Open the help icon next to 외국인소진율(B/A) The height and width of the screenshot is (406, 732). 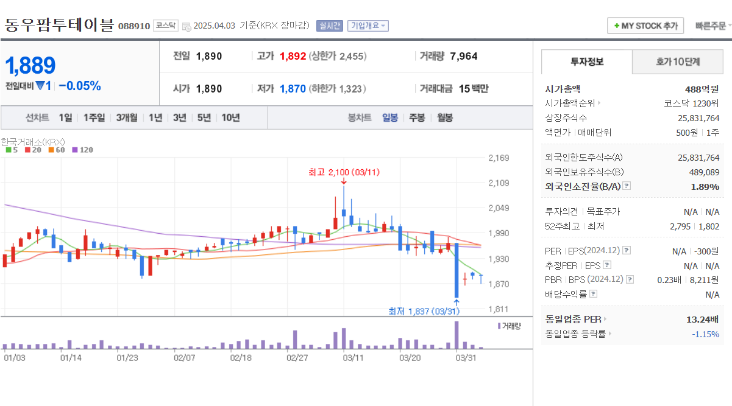click(626, 187)
